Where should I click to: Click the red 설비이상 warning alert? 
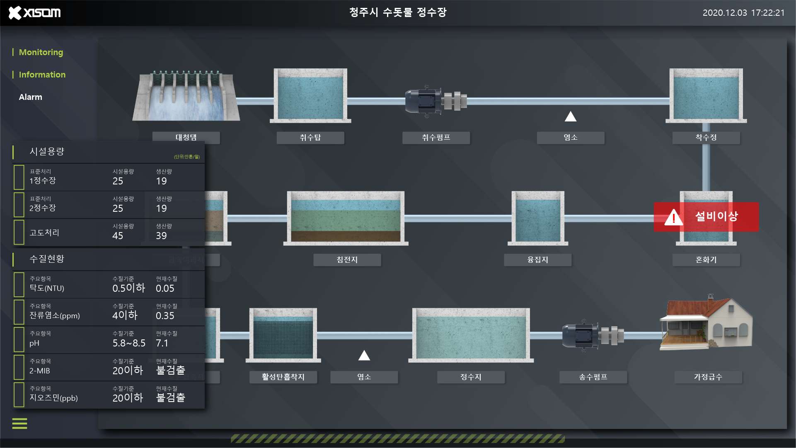pyautogui.click(x=706, y=217)
